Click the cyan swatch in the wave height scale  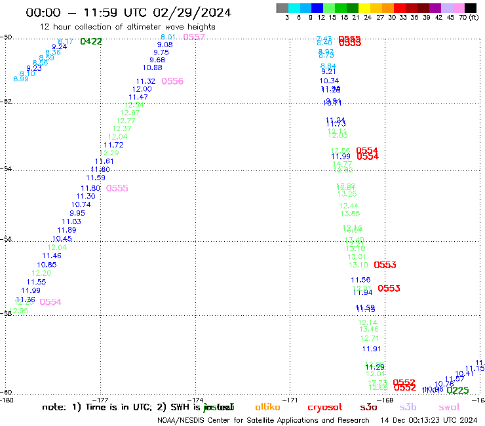294,8
